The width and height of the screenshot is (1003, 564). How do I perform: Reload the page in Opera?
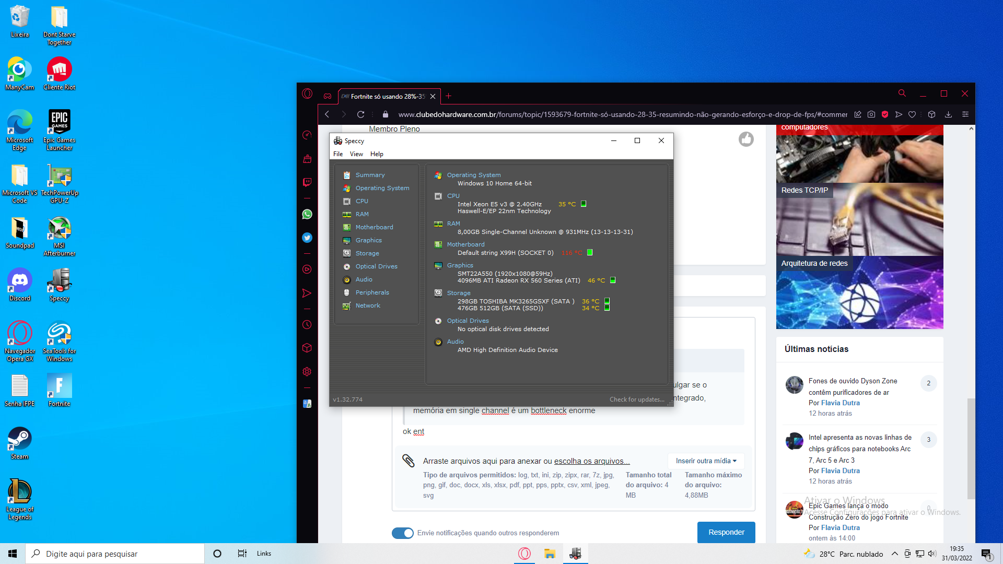(360, 114)
